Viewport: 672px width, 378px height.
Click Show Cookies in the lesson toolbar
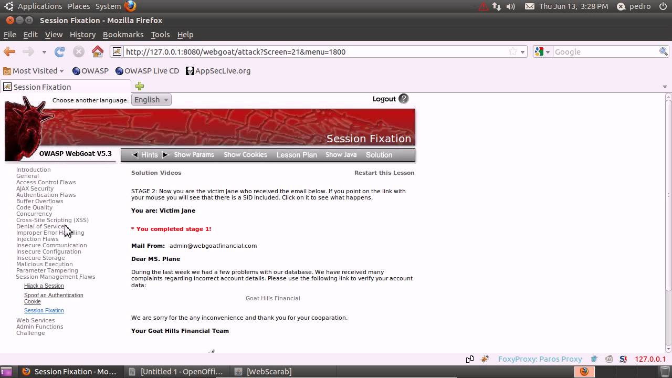[245, 155]
